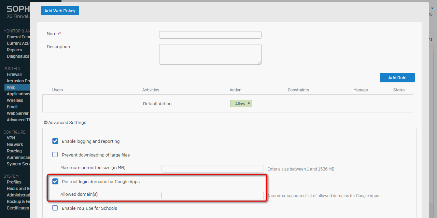
Task: Click the Sophos XG Firewall logo
Action: [x=18, y=12]
